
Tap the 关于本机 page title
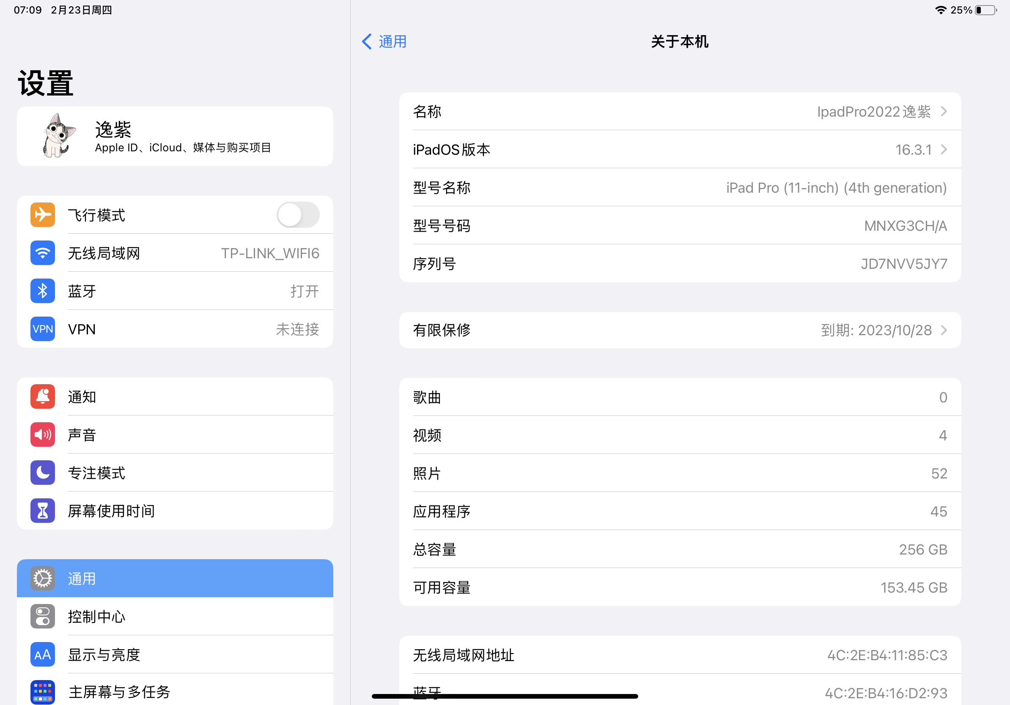(680, 42)
